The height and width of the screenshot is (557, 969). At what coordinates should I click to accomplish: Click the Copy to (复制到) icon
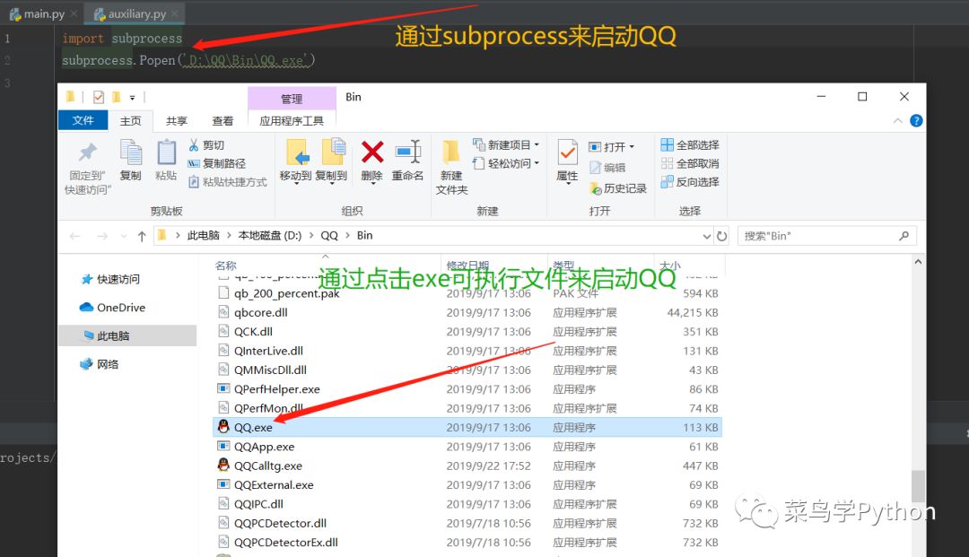(333, 152)
